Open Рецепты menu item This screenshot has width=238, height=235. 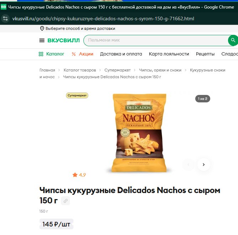click(x=205, y=54)
